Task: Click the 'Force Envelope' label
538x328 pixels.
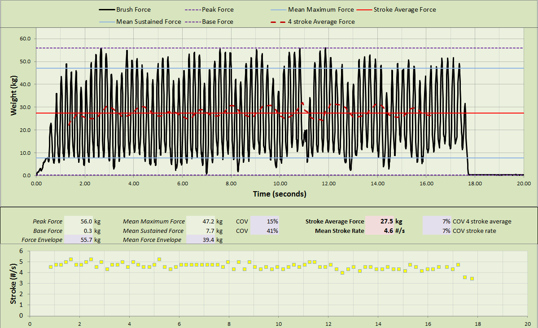Action: (42, 240)
